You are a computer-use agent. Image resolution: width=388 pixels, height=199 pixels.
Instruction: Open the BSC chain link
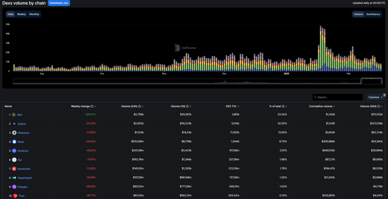tap(20, 115)
